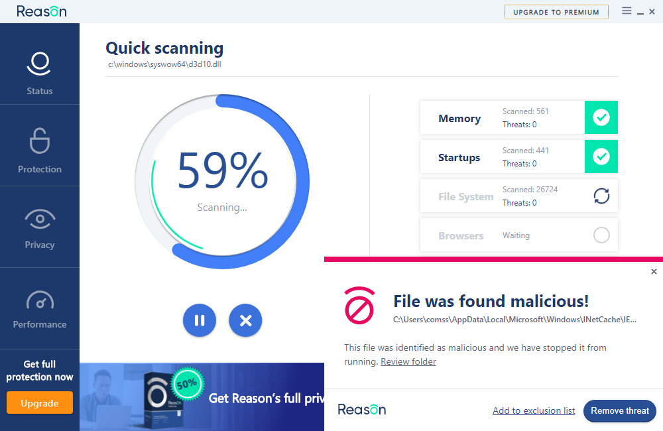The height and width of the screenshot is (431, 663).
Task: Click the Status tab label
Action: (40, 91)
